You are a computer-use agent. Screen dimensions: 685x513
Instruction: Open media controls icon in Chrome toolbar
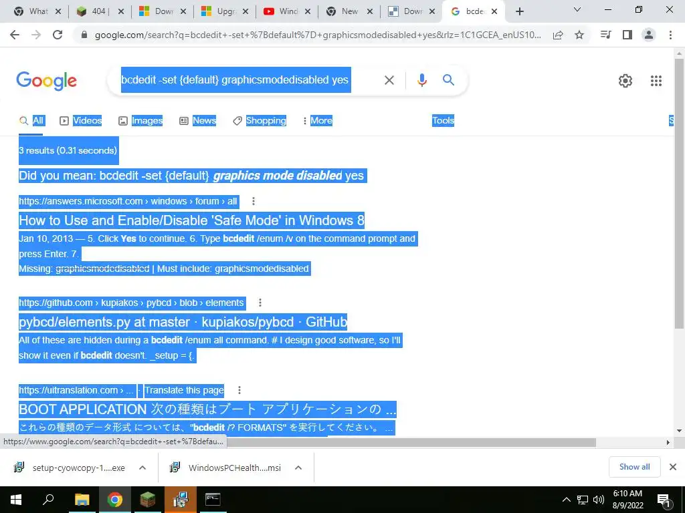pos(605,35)
